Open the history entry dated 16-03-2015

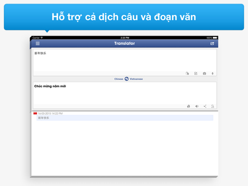click(50, 113)
